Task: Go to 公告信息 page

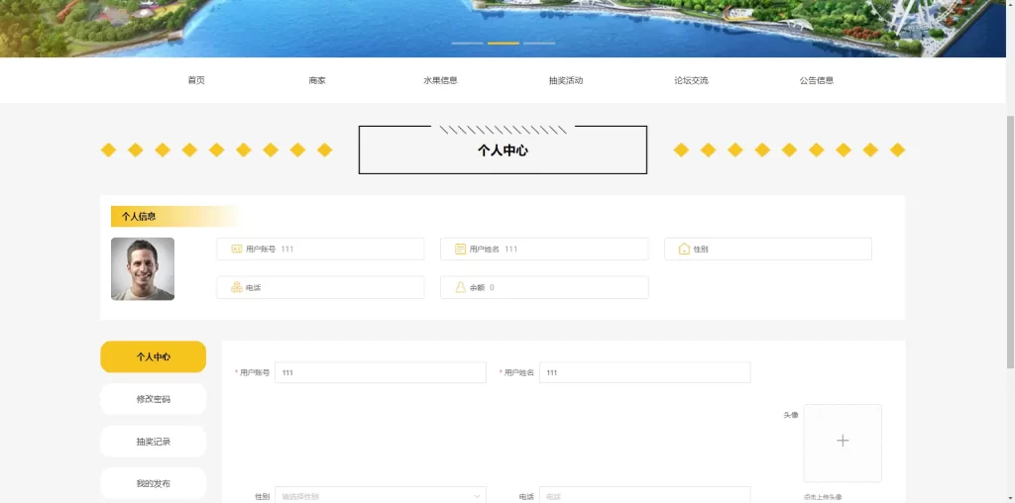Action: pos(817,80)
